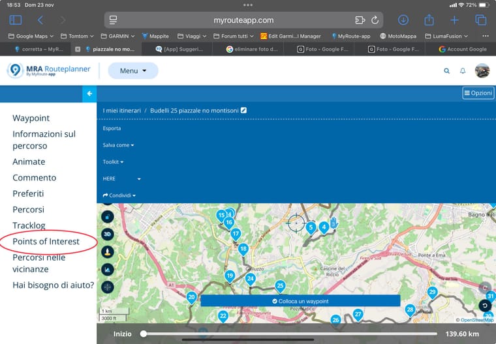Expand the Salva come dropdown
Image resolution: width=496 pixels, height=344 pixels.
118,145
